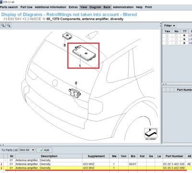This screenshot has height=173, width=192.
Task: Open the Additional Information menu
Action: pyautogui.click(x=50, y=7)
